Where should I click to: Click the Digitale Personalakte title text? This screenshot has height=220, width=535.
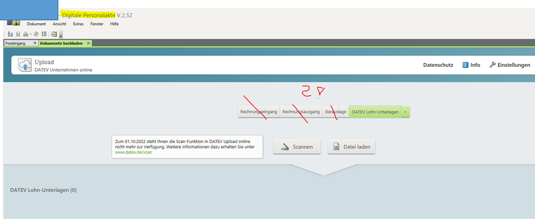[89, 15]
